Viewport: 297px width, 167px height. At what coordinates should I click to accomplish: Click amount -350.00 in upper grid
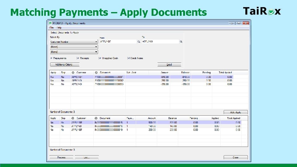[165, 84]
